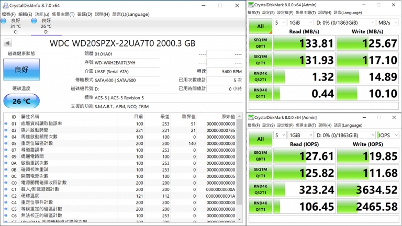Run All tests in lower CrystalDiskMark
Viewport: 402px width, 226px height.
coord(260,139)
